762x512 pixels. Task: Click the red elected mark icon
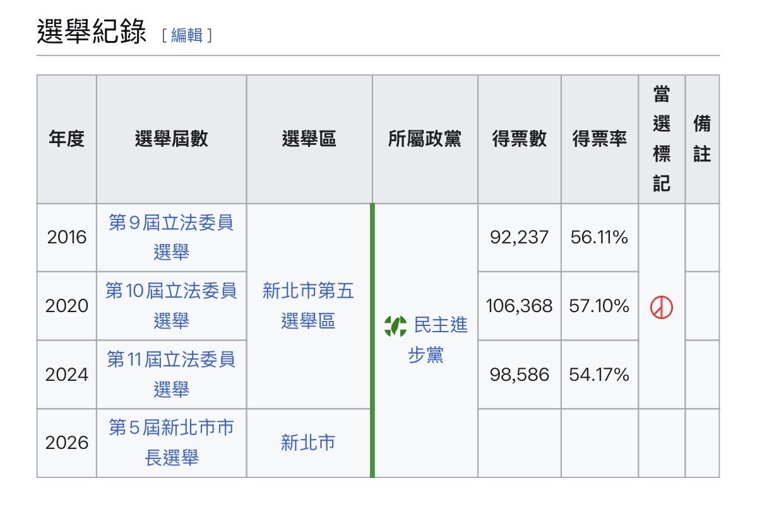[662, 307]
